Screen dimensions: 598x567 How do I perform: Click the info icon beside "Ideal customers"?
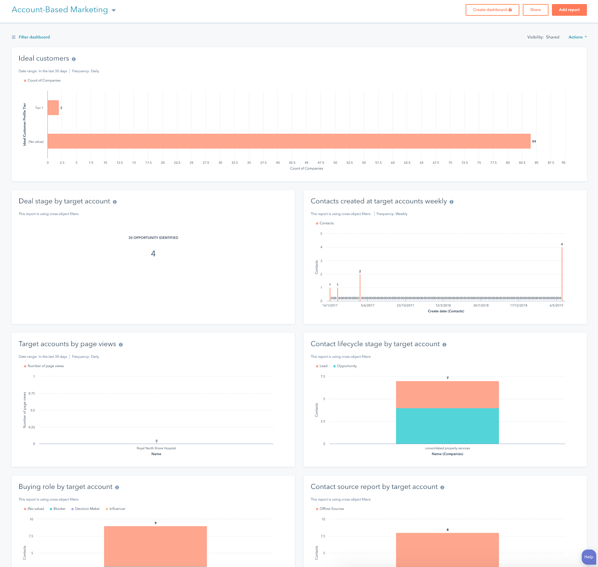coord(73,59)
